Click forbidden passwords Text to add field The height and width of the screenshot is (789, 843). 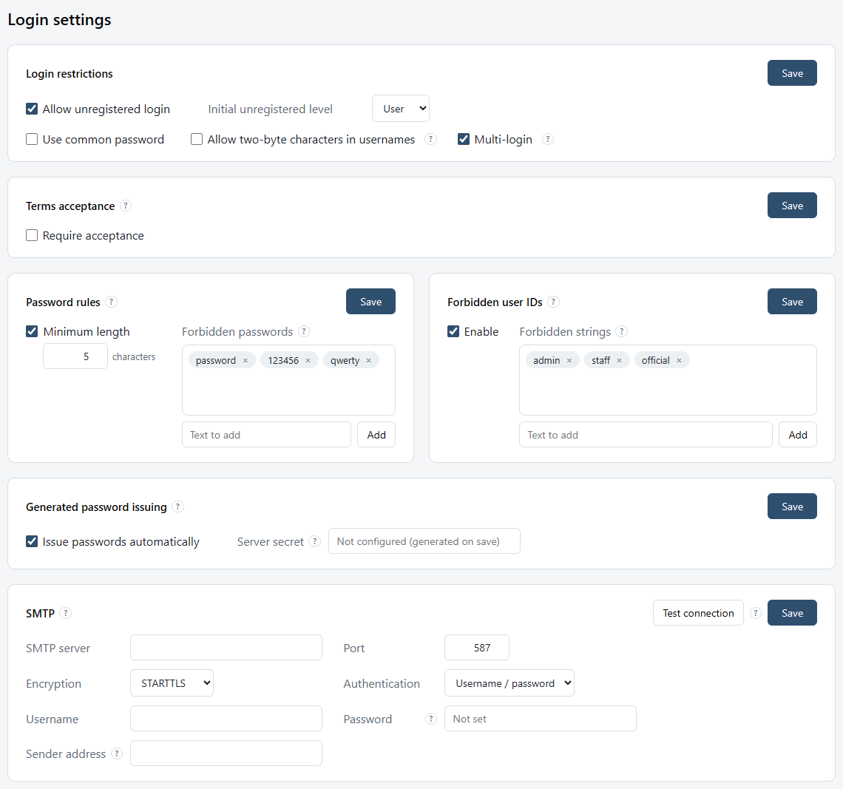[266, 434]
